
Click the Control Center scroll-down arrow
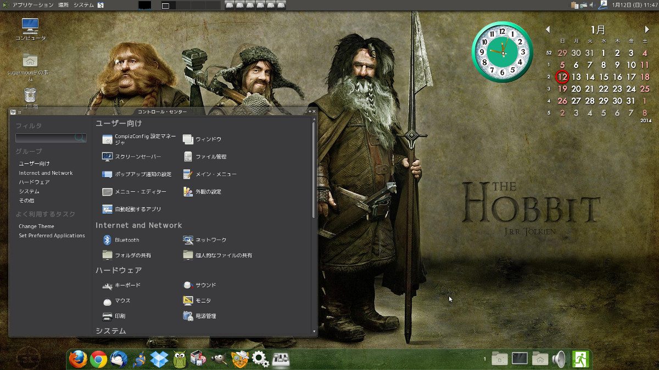tap(314, 332)
